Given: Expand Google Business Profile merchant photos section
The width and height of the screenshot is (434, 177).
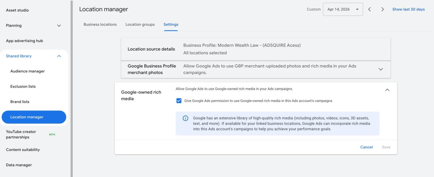Looking at the screenshot, I should pyautogui.click(x=380, y=69).
